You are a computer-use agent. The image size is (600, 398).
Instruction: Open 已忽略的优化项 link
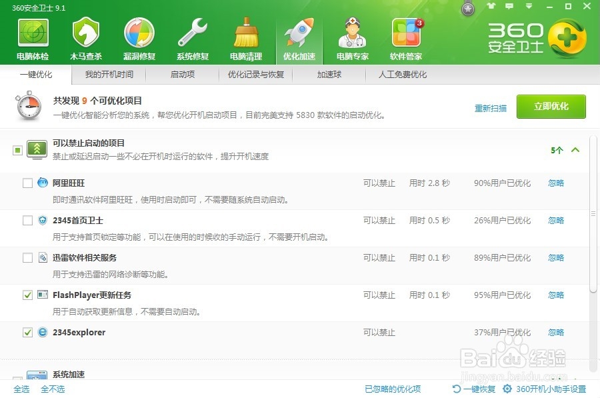pos(393,389)
